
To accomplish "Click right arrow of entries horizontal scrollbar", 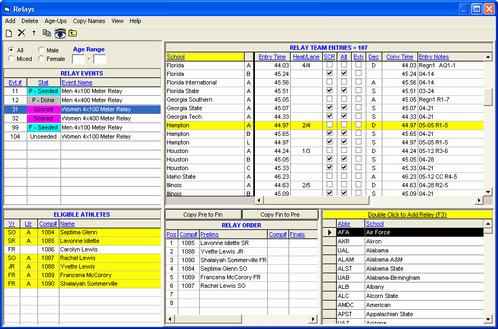I will [479, 200].
